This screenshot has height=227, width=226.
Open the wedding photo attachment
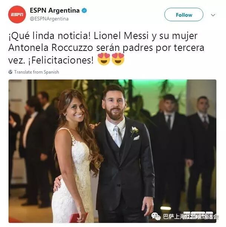click(x=112, y=151)
